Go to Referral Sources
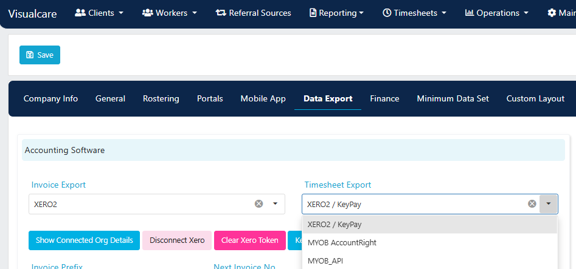576x269 pixels. click(254, 13)
